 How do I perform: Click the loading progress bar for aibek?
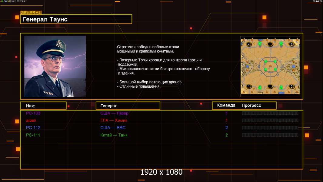coord(270,120)
